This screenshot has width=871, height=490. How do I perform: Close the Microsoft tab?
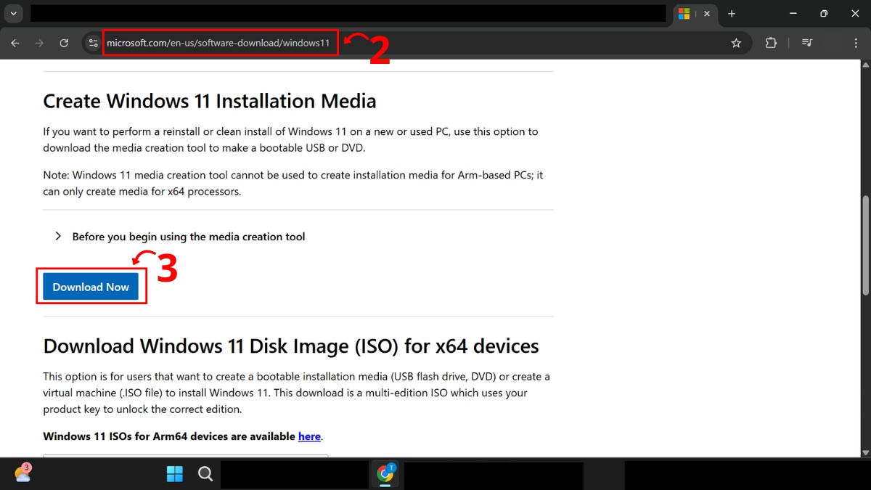707,14
